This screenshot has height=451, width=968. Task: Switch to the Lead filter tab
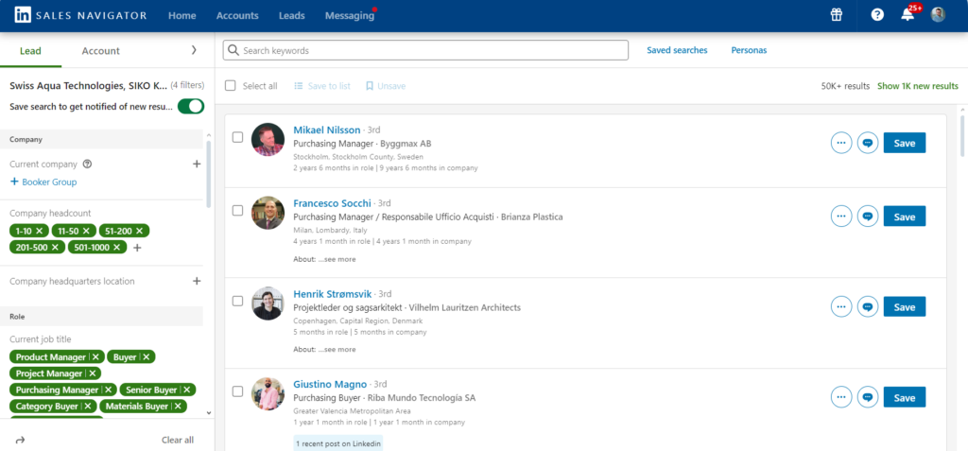pyautogui.click(x=30, y=51)
